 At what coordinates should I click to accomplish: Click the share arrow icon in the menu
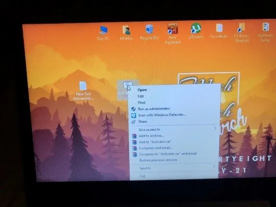click(134, 121)
